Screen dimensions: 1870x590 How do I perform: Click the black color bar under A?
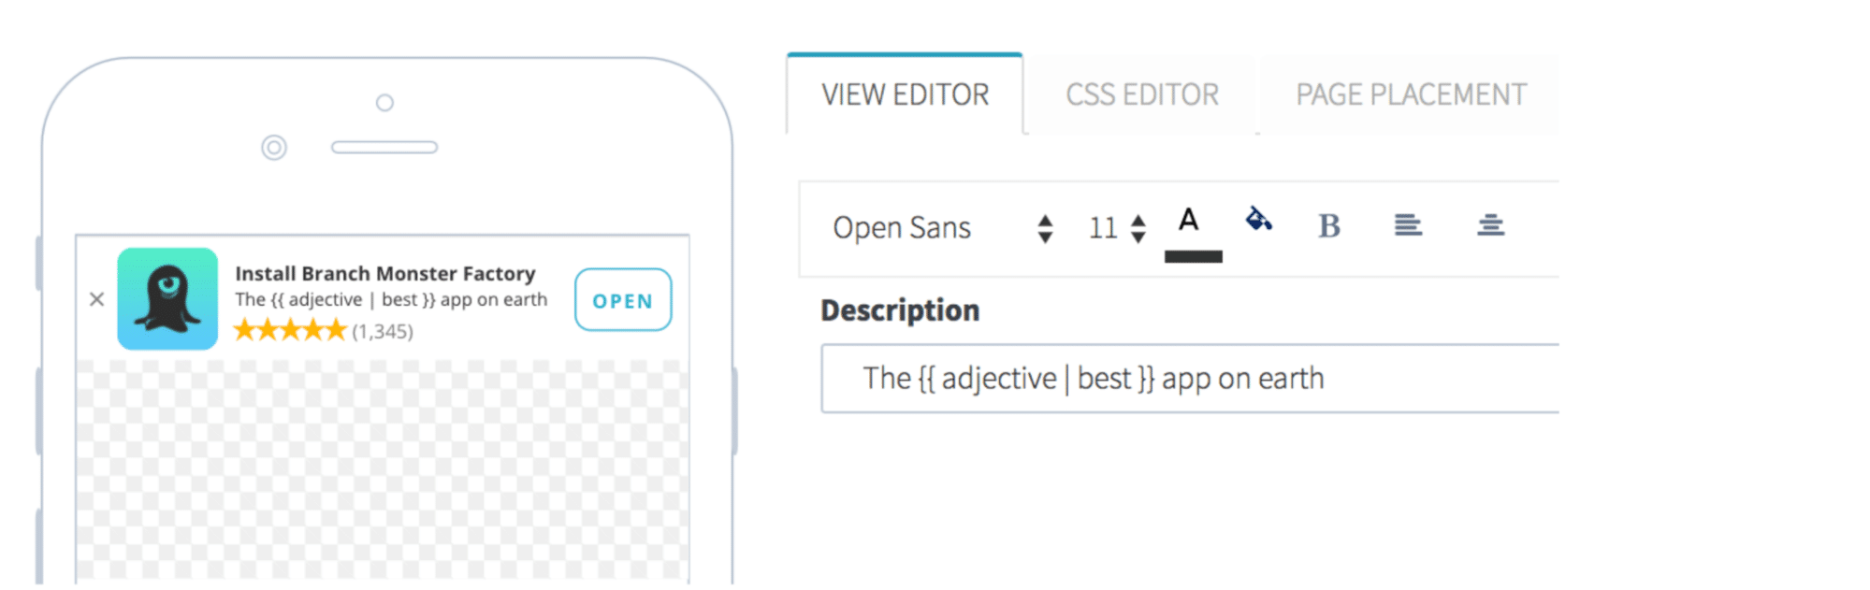[x=1193, y=256]
